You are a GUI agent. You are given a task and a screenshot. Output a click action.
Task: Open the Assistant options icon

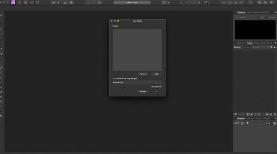(207, 3)
